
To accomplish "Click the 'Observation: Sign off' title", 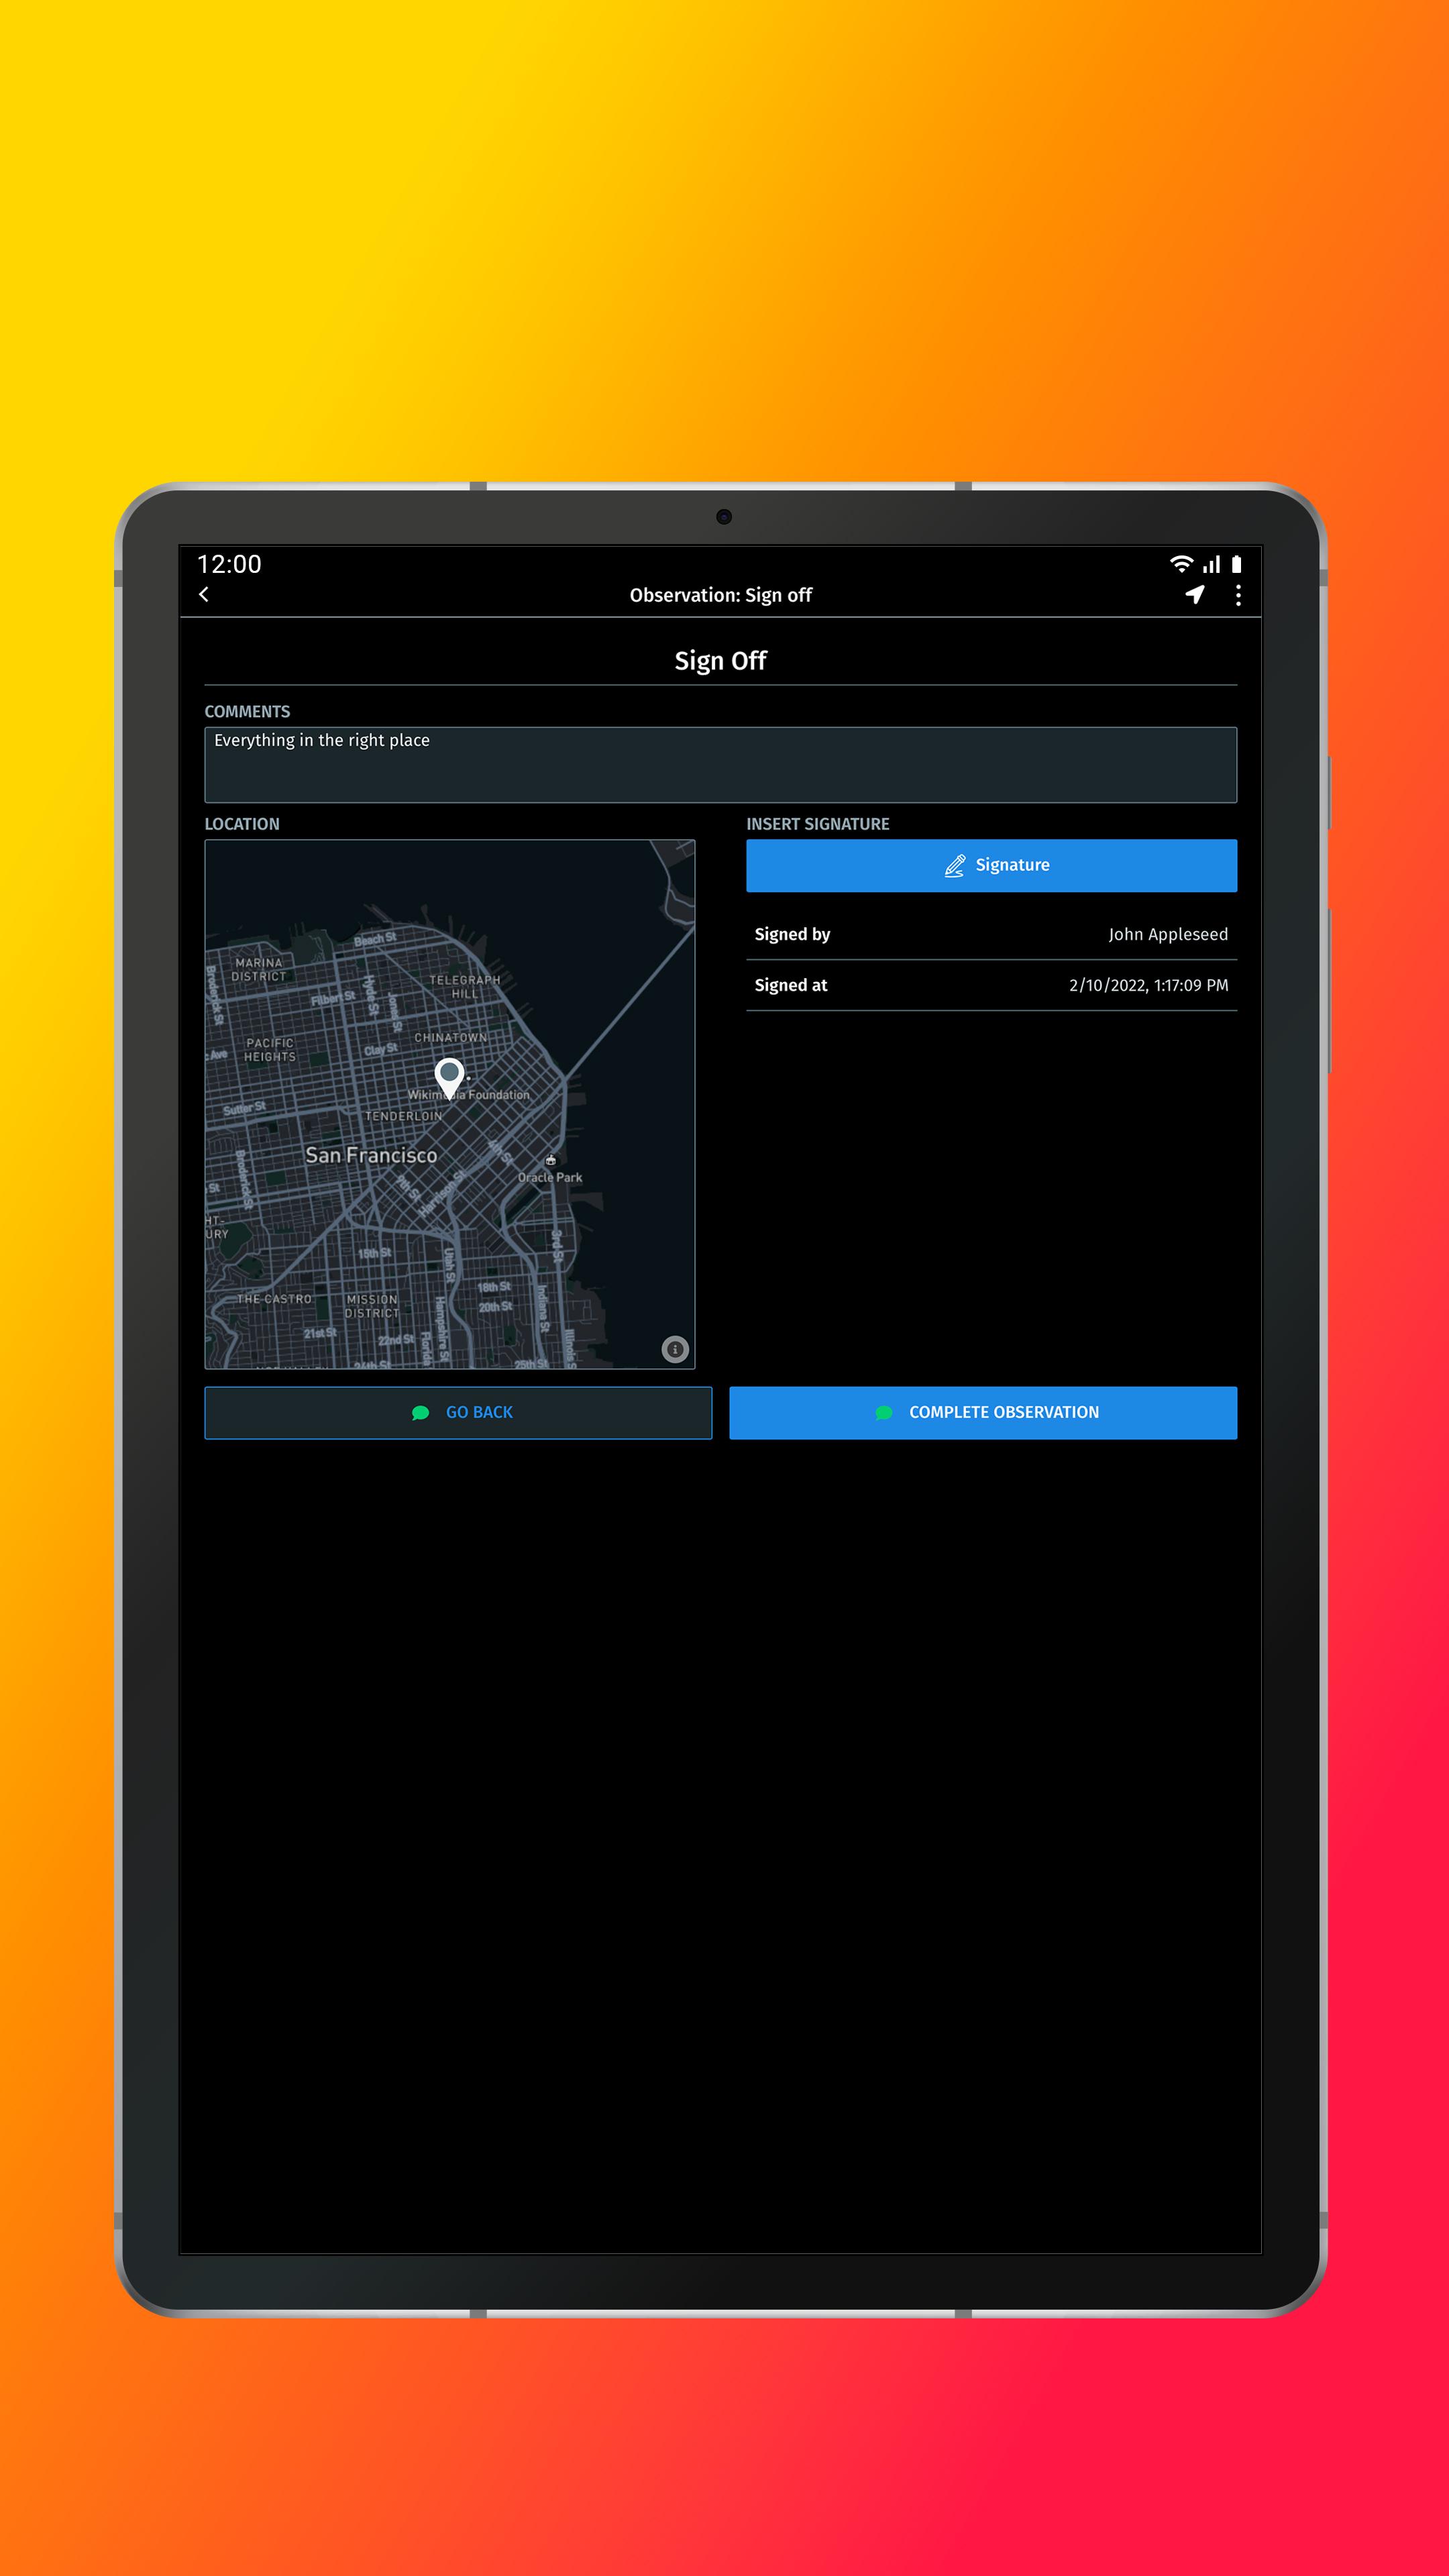I will pos(720,595).
